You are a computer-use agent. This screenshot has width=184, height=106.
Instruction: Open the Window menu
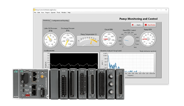click(x=64, y=12)
